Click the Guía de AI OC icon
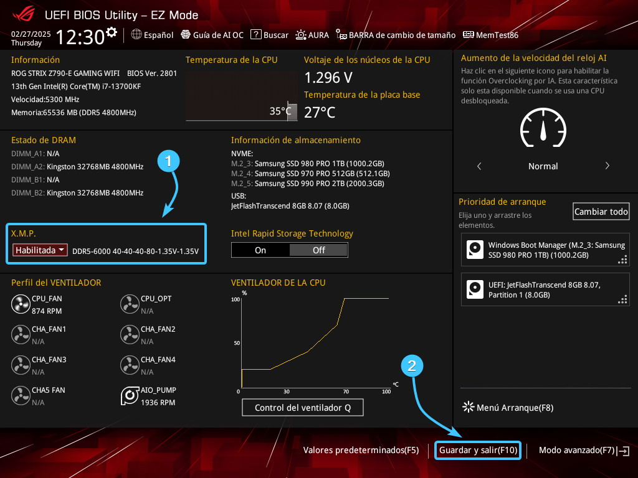 186,35
